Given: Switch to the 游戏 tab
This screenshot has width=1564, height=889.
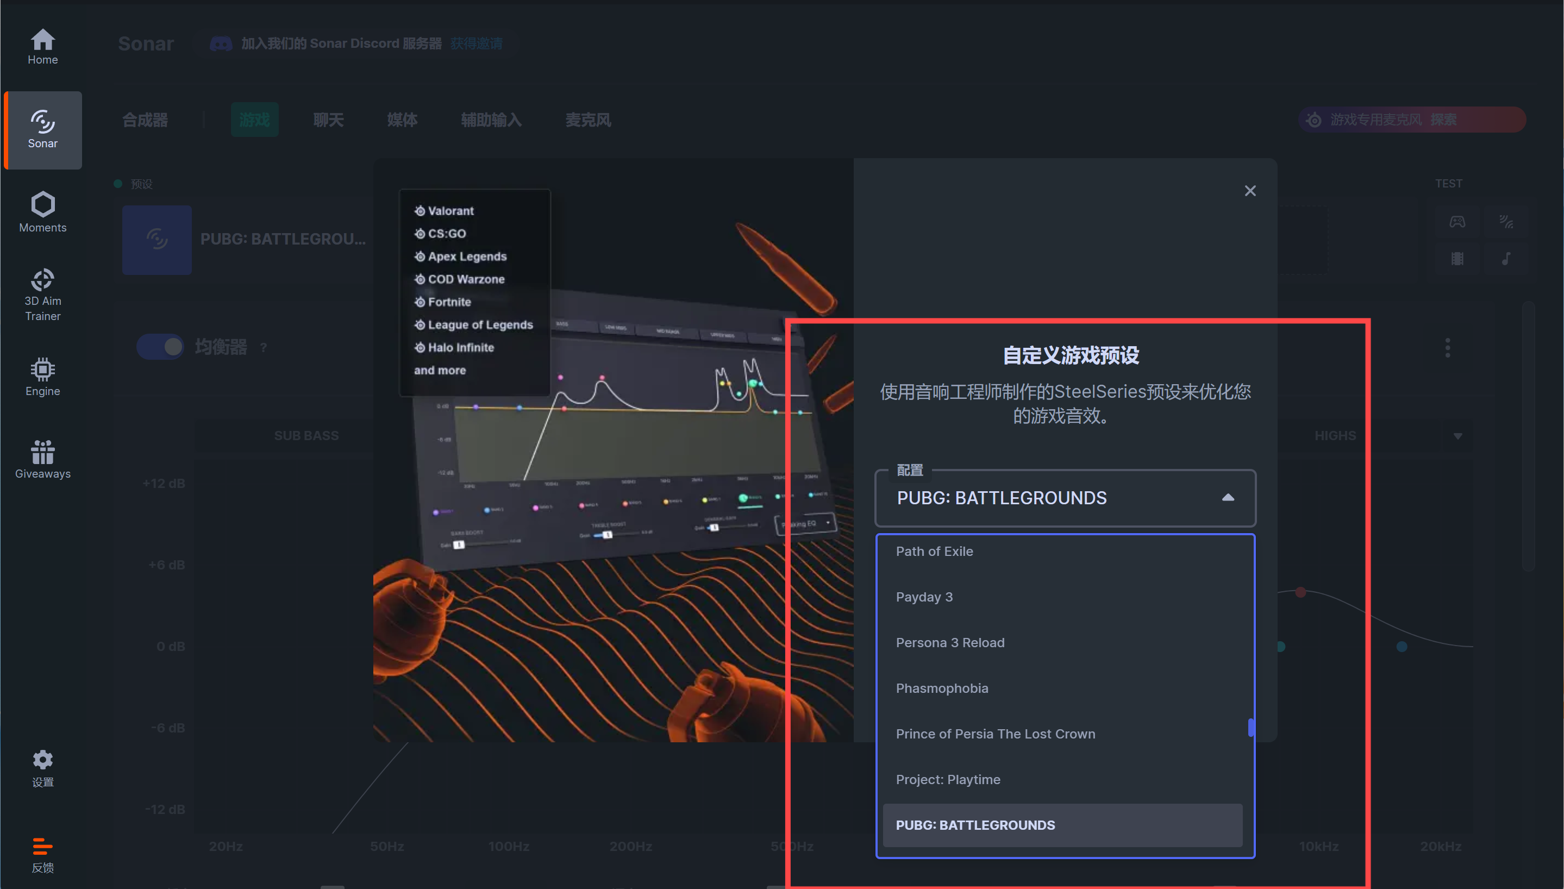Looking at the screenshot, I should pyautogui.click(x=254, y=120).
